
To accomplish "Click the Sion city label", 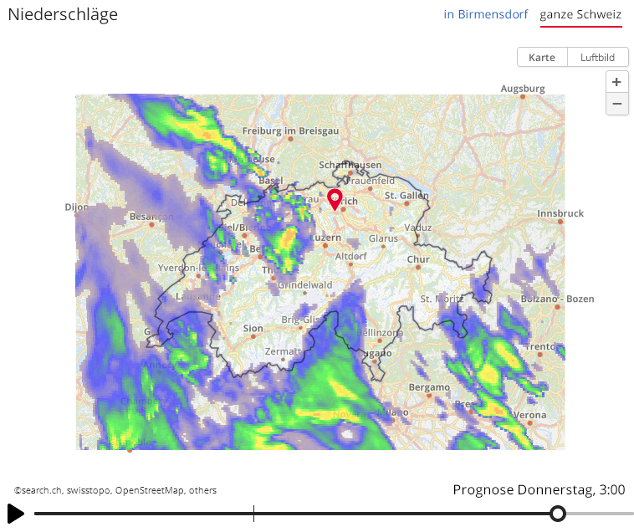I will [253, 329].
